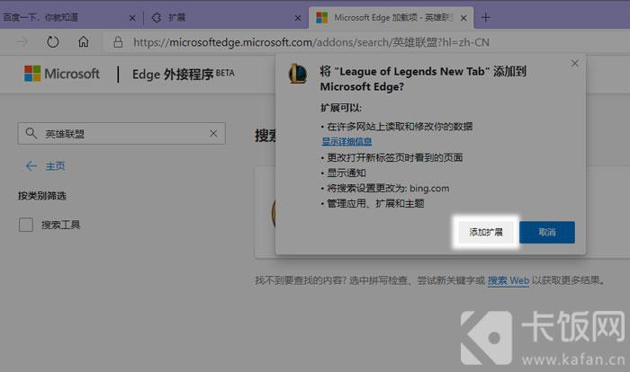Click the 英雄联盟 search field

click(x=121, y=133)
